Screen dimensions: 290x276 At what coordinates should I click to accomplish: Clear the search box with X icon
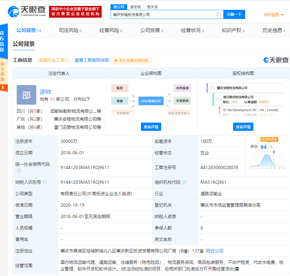218,14
